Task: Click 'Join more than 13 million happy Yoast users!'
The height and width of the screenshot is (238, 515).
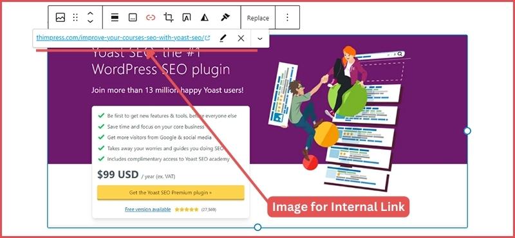Action: click(167, 90)
